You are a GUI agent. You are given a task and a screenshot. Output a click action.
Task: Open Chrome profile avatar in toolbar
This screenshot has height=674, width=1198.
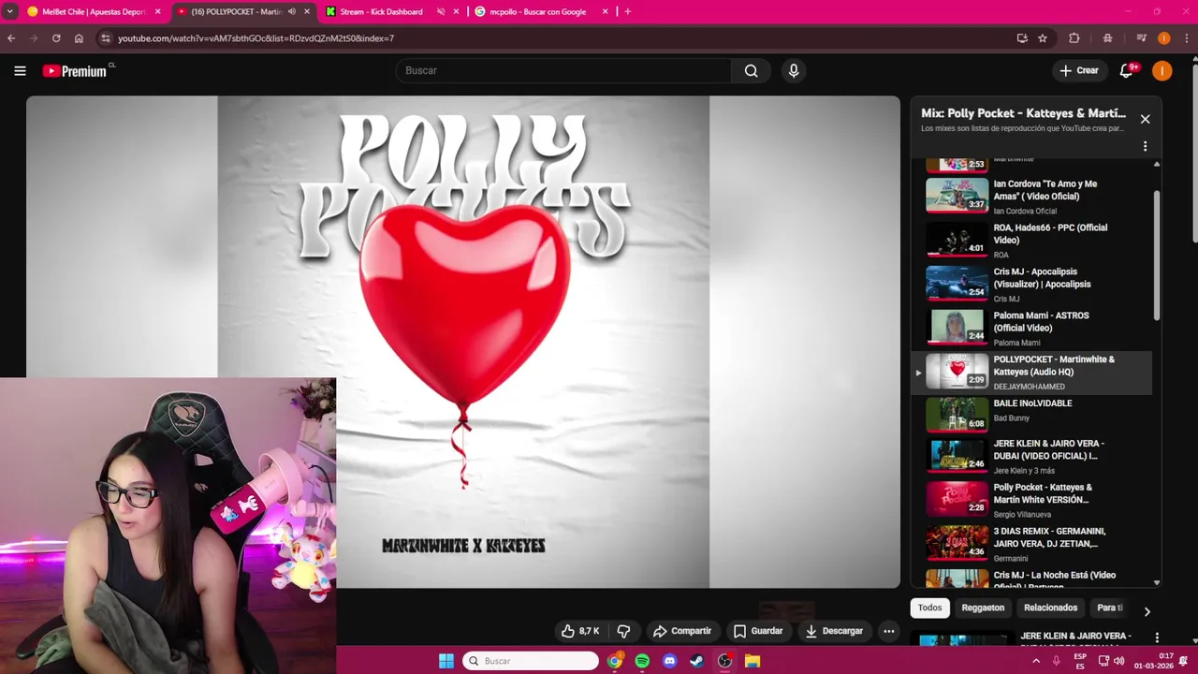1163,38
